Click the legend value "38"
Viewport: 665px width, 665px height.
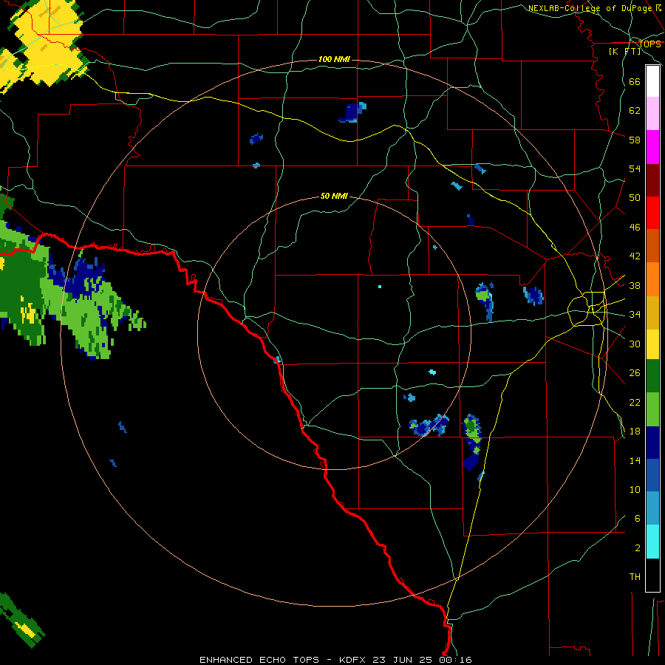click(635, 285)
